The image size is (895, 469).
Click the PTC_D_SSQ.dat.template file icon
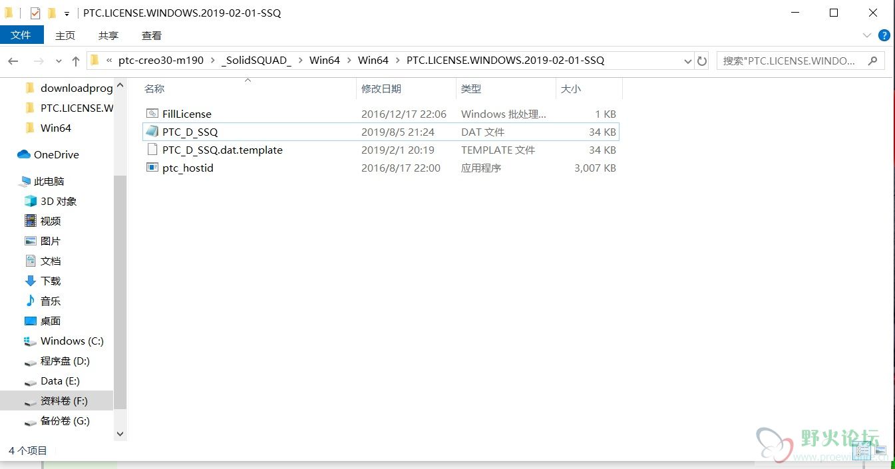pyautogui.click(x=152, y=150)
